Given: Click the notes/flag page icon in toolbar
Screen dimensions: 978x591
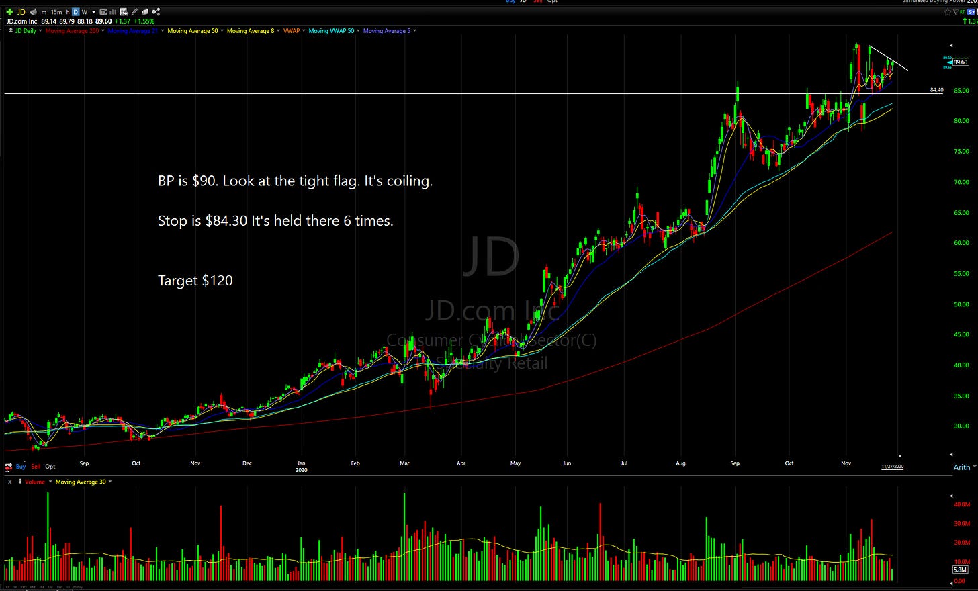Looking at the screenshot, I should (x=145, y=12).
